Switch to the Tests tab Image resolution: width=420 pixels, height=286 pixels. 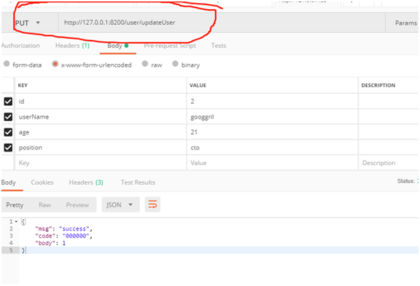pos(218,46)
